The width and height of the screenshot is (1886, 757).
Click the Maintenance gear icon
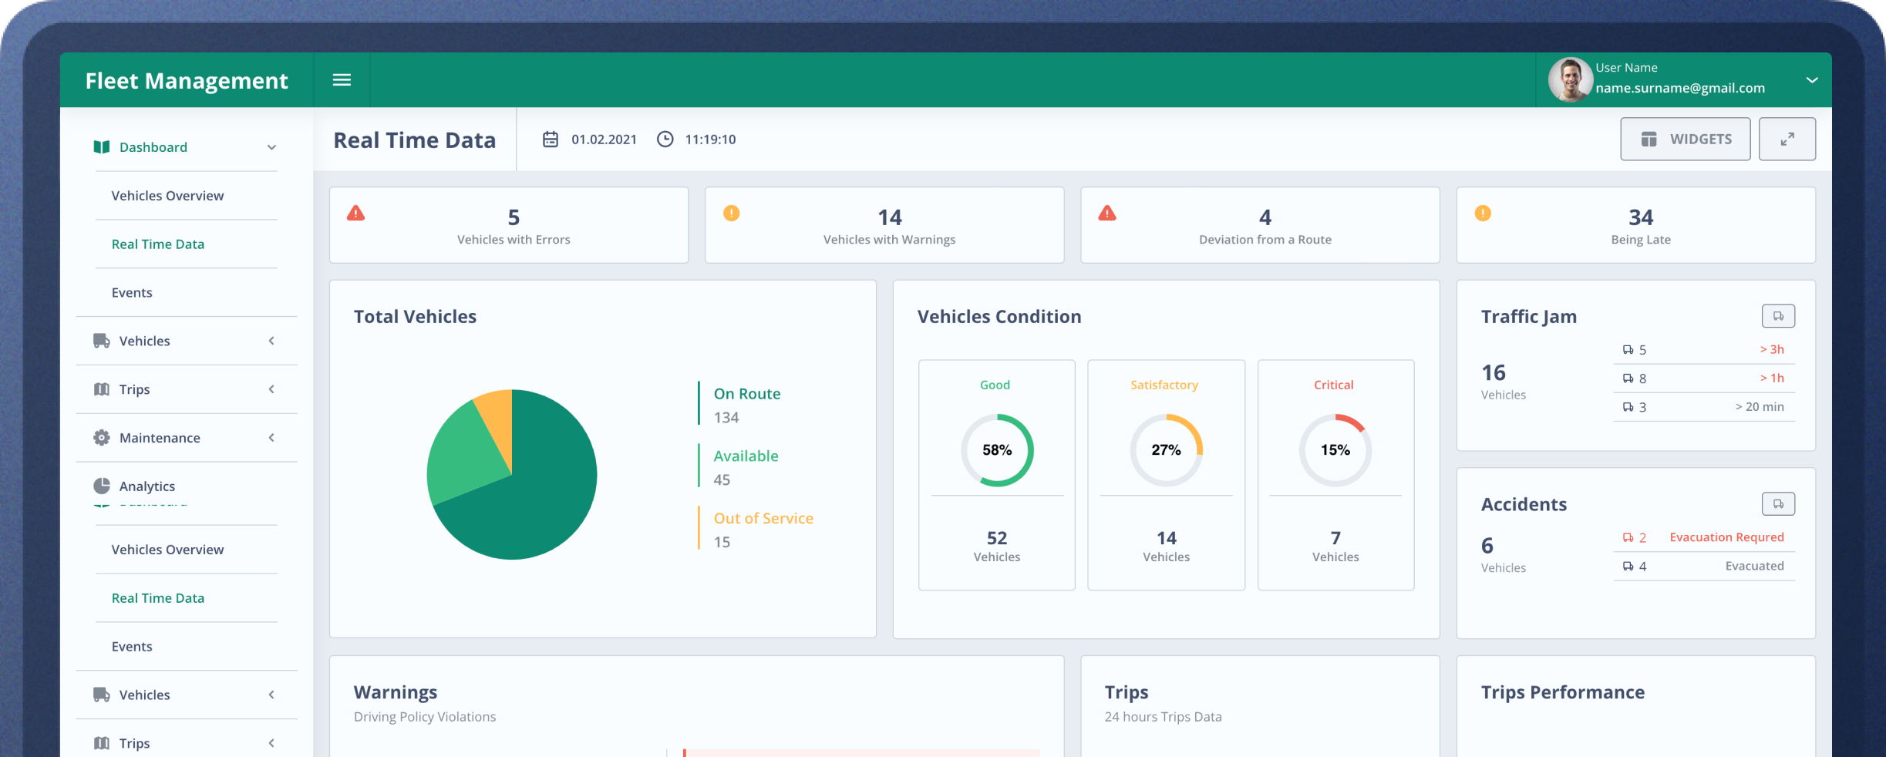coord(102,438)
